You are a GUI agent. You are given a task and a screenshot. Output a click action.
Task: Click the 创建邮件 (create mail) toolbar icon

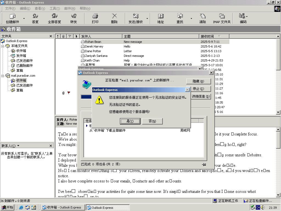tap(12, 18)
